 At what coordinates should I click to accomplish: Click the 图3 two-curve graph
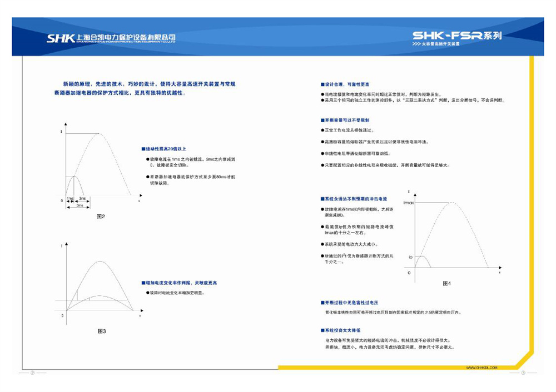[x=100, y=283]
